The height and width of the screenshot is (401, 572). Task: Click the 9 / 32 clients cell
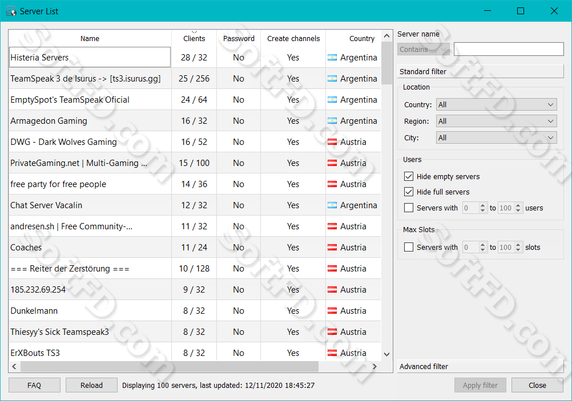click(194, 290)
